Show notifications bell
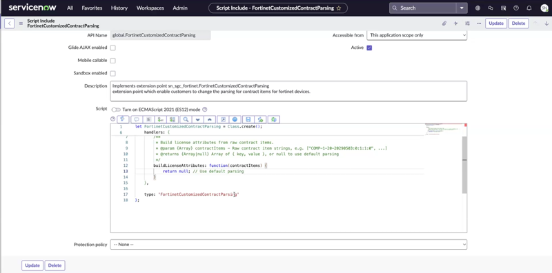Image resolution: width=552 pixels, height=273 pixels. (x=529, y=8)
